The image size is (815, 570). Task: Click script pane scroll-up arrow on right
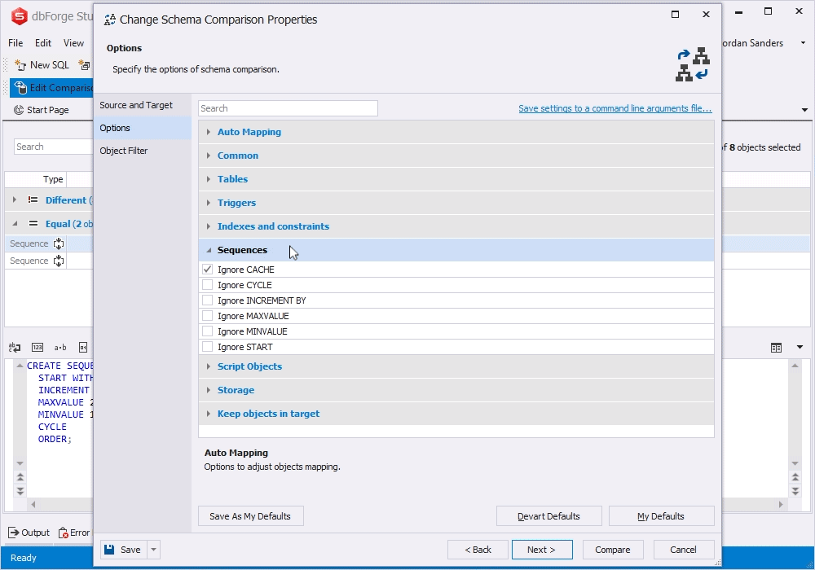click(x=795, y=366)
